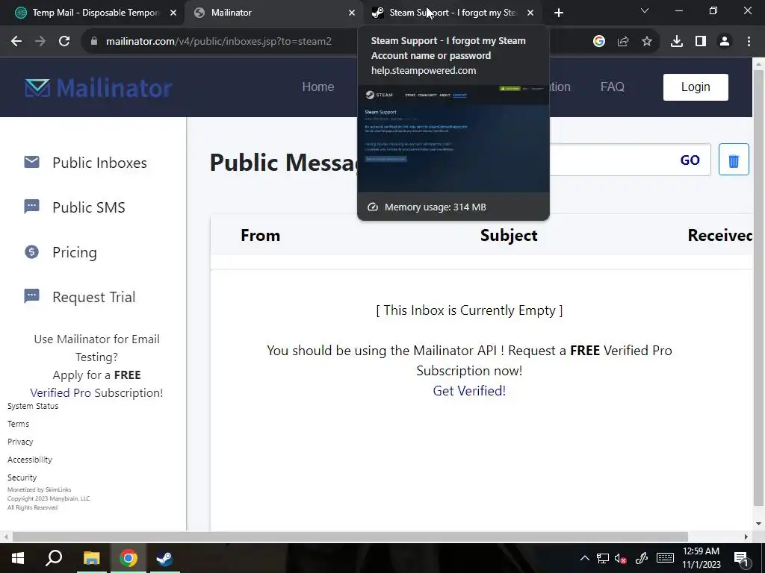This screenshot has width=765, height=573.
Task: Open the touch keyboard tray icon
Action: coord(665,558)
